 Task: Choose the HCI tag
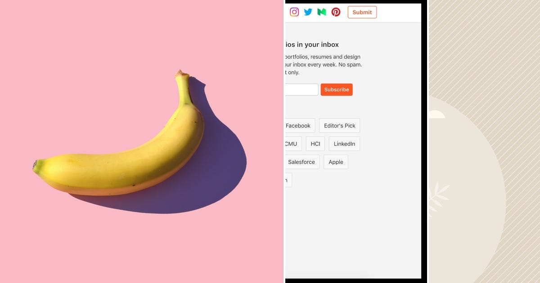pyautogui.click(x=315, y=144)
